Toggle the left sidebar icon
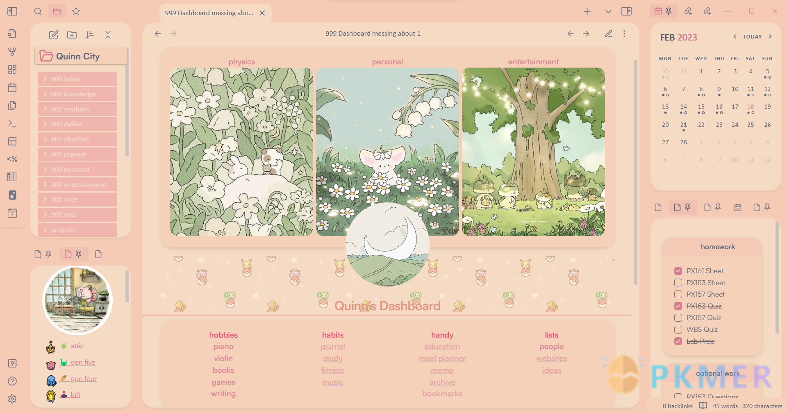The width and height of the screenshot is (787, 413). 12,11
